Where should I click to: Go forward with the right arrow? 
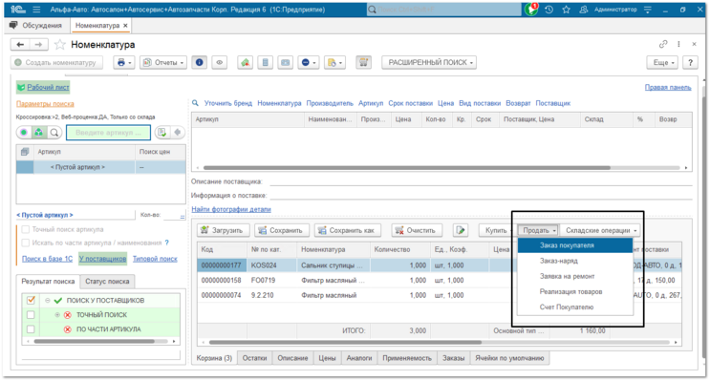[38, 44]
